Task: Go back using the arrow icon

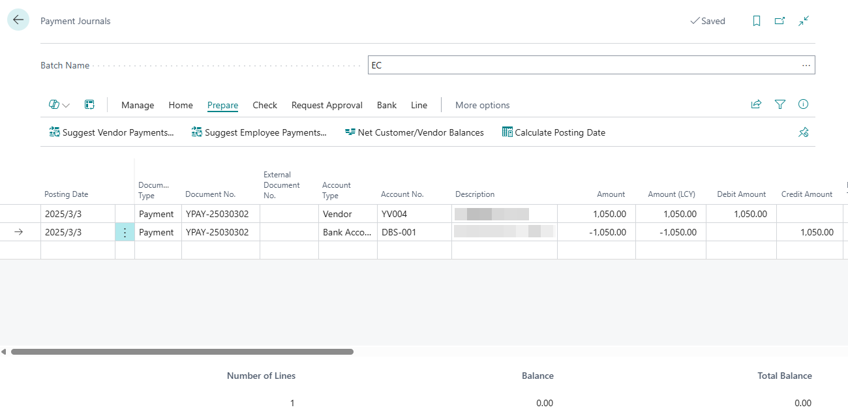Action: point(18,20)
